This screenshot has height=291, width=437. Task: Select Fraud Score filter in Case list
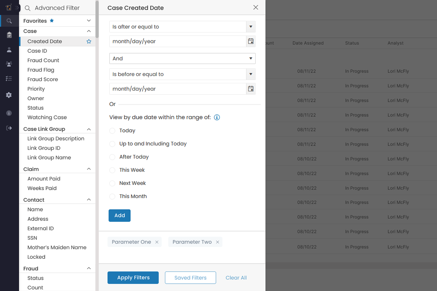pos(43,79)
